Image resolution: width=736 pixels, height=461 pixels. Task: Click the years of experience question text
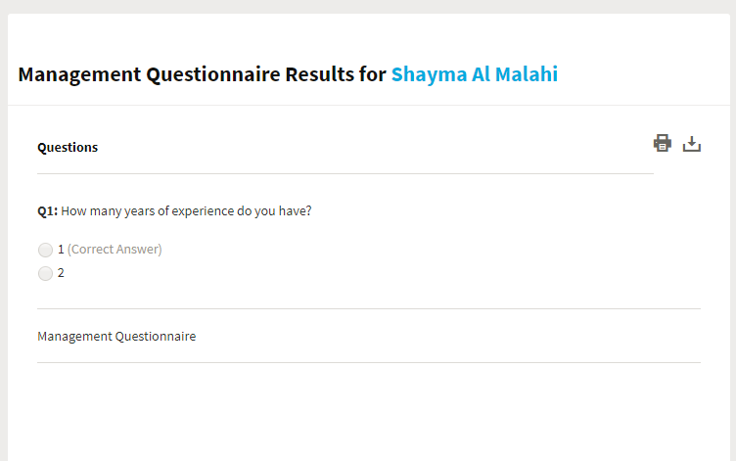(186, 211)
